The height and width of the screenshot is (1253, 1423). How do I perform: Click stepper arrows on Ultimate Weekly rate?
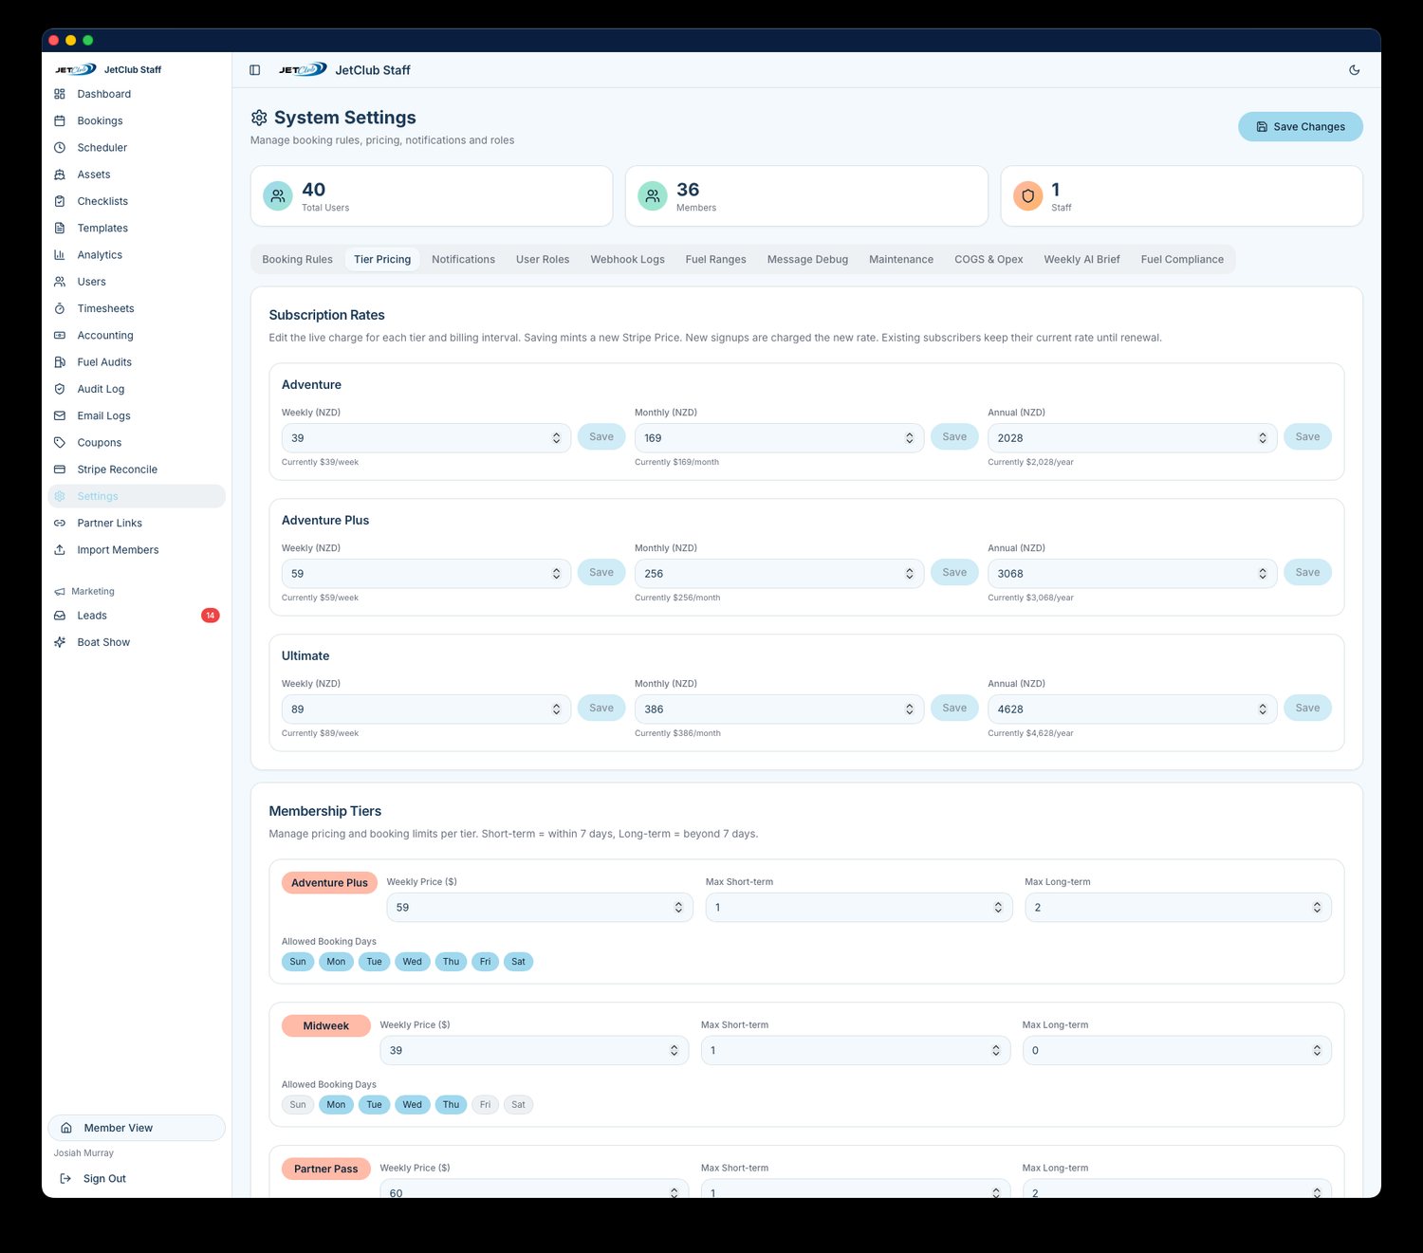tap(556, 709)
